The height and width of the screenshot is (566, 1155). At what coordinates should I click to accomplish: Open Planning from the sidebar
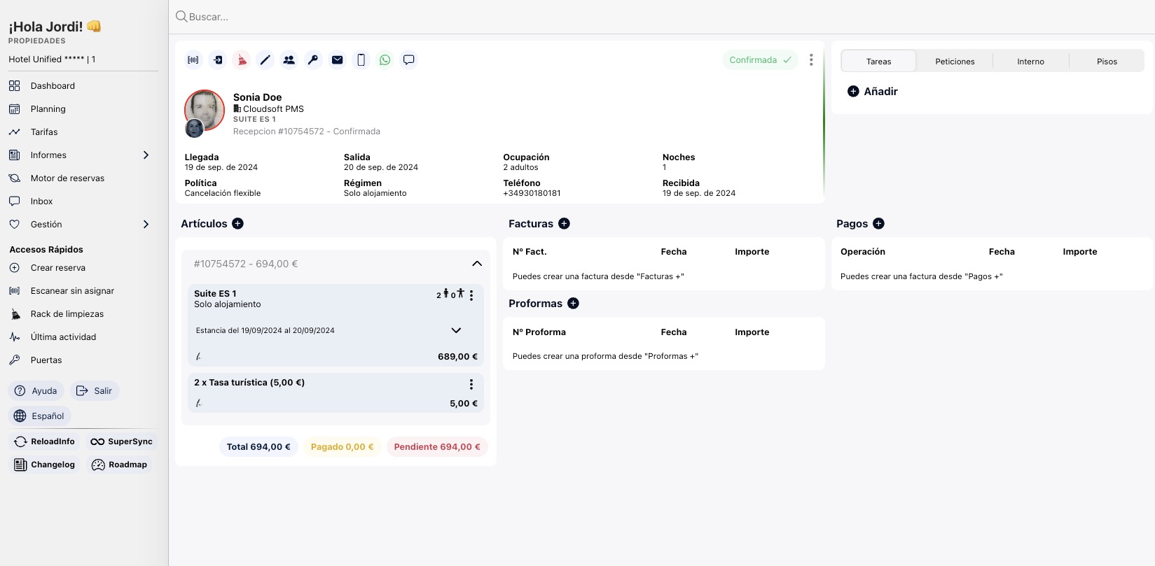[48, 109]
